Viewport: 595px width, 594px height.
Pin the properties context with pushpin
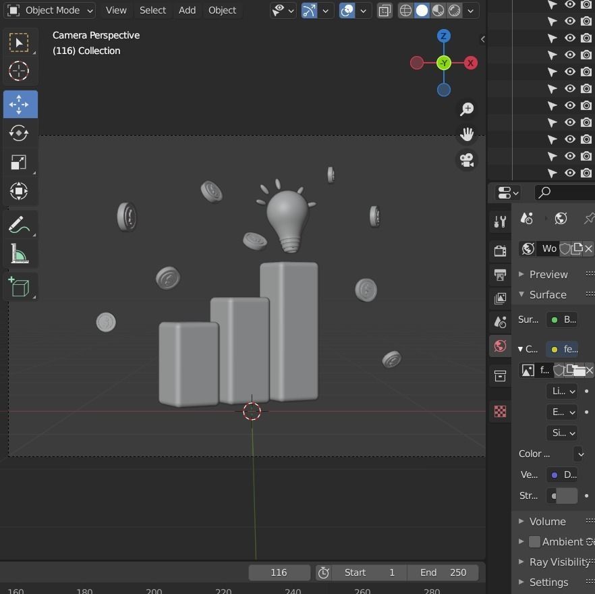[590, 219]
